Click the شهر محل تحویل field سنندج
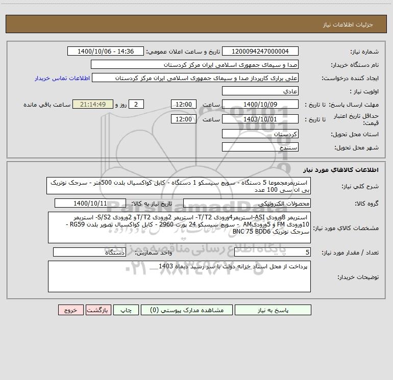393x380 pixels. tap(260, 147)
